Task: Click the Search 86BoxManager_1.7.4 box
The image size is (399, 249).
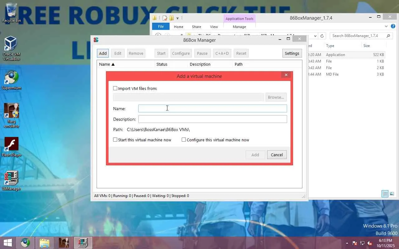Action: point(361,36)
